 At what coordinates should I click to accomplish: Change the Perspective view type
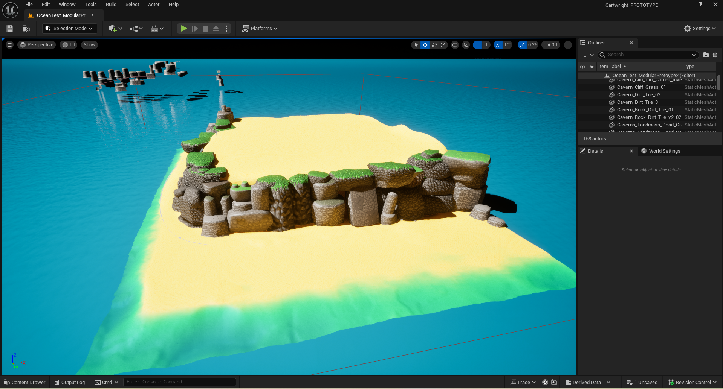tap(37, 45)
